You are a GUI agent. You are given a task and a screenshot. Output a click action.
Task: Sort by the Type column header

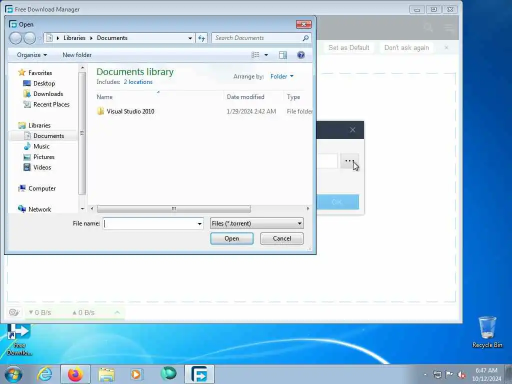293,97
